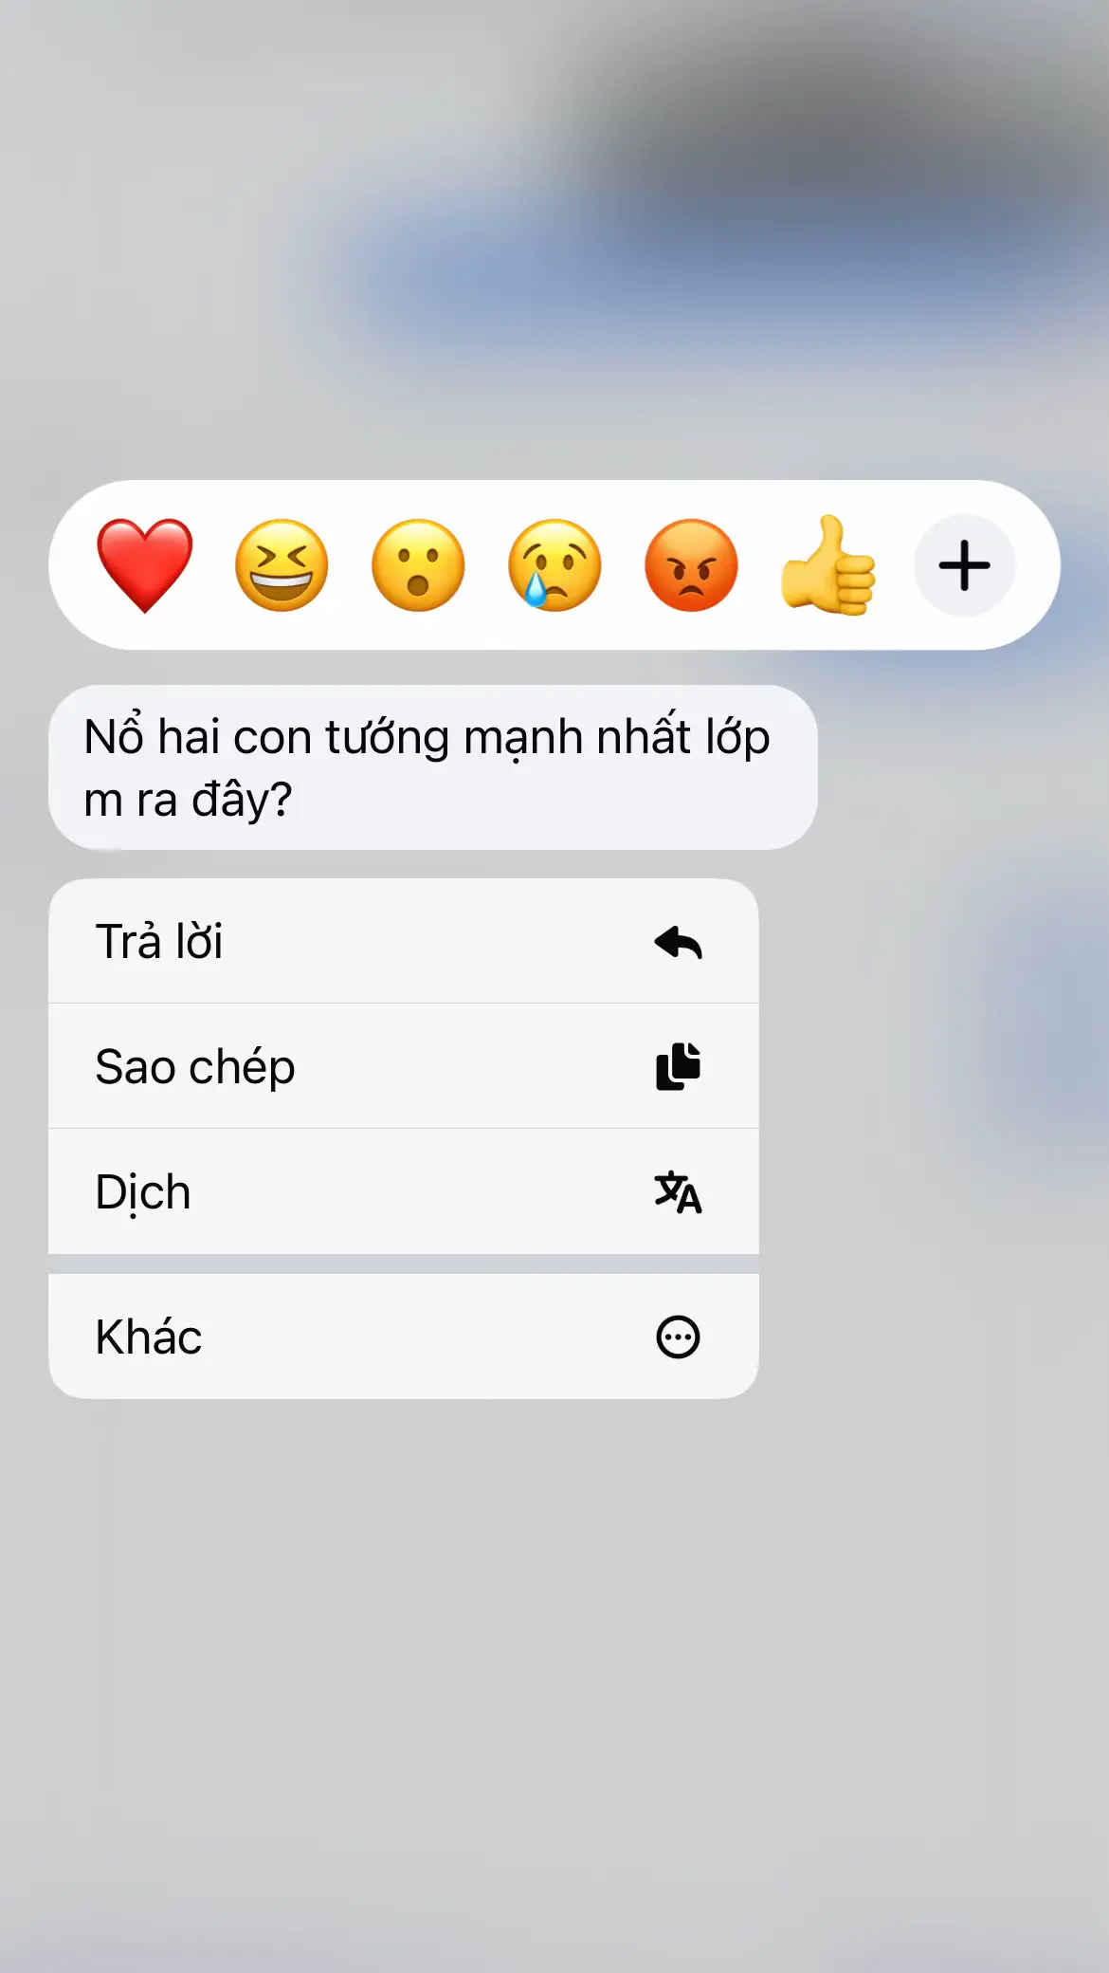Image resolution: width=1109 pixels, height=1973 pixels.
Task: Tap the circled ellipsis more icon
Action: pyautogui.click(x=678, y=1337)
